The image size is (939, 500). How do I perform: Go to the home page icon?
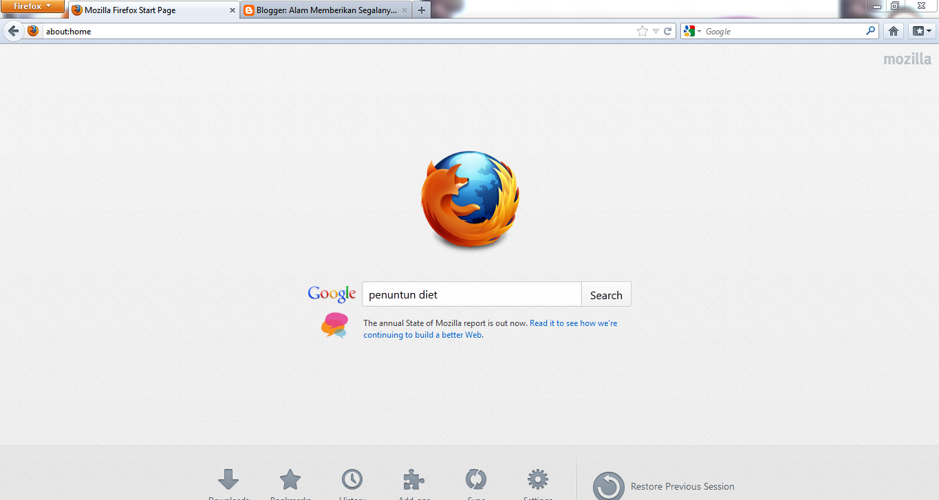(x=894, y=31)
